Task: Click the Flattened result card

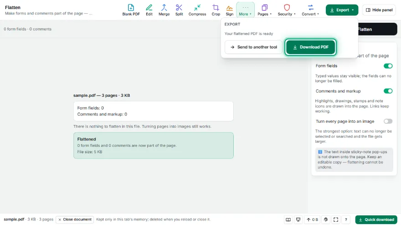Action: (154, 145)
